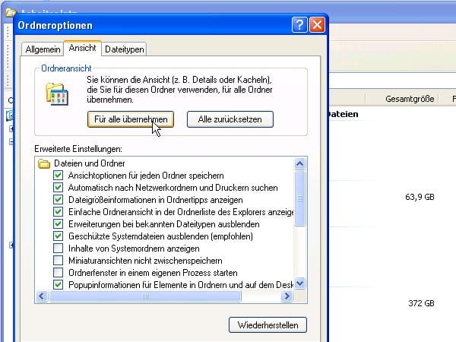The height and width of the screenshot is (342, 456).
Task: Uncheck Ansichtoptionen für jeden Ordner speichern
Action: (59, 176)
